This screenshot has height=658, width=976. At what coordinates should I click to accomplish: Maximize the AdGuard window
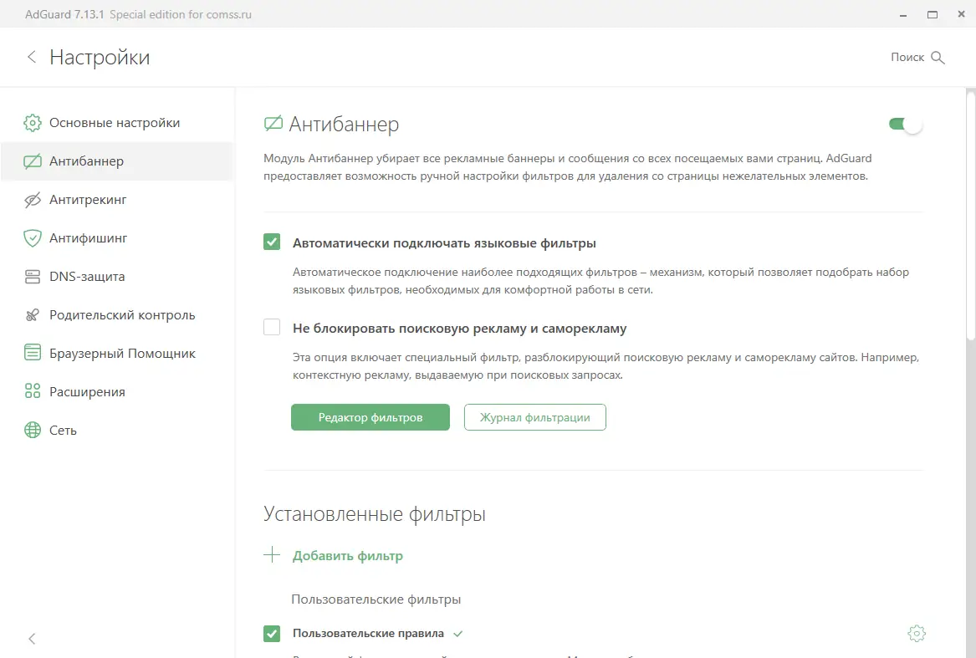coord(932,14)
